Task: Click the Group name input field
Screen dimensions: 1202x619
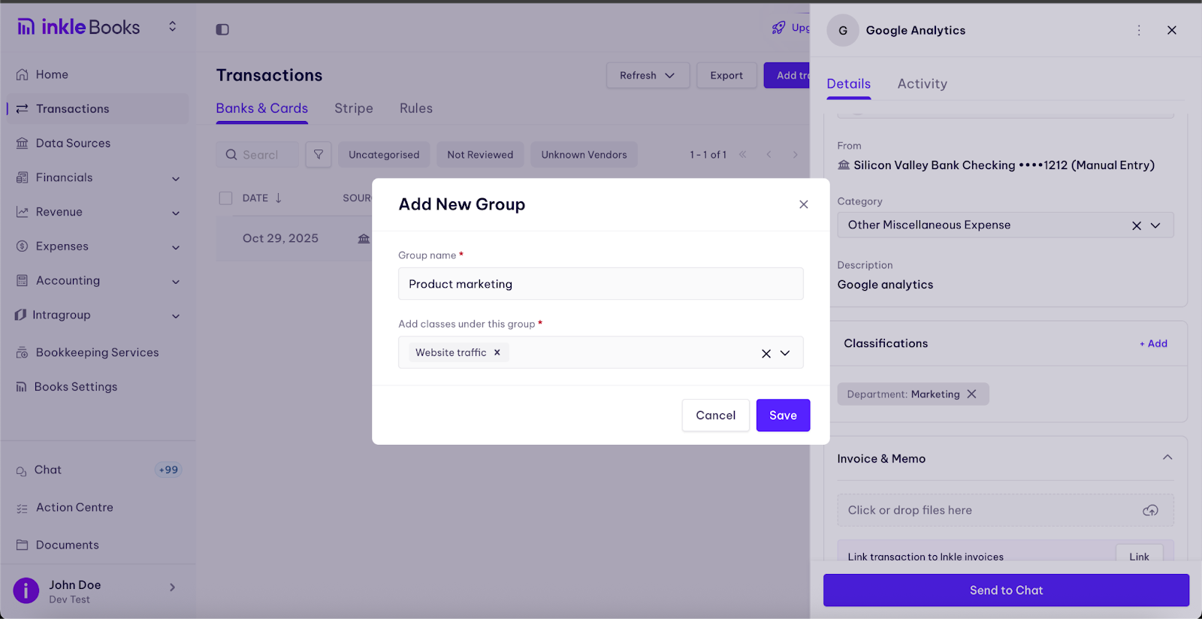Action: pyautogui.click(x=601, y=284)
